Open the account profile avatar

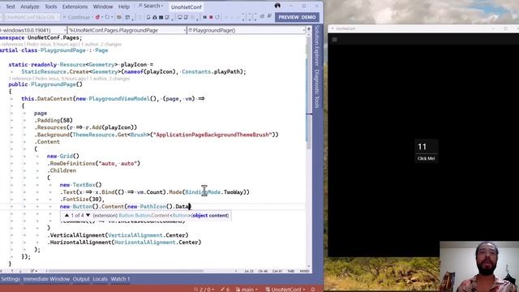[x=277, y=6]
